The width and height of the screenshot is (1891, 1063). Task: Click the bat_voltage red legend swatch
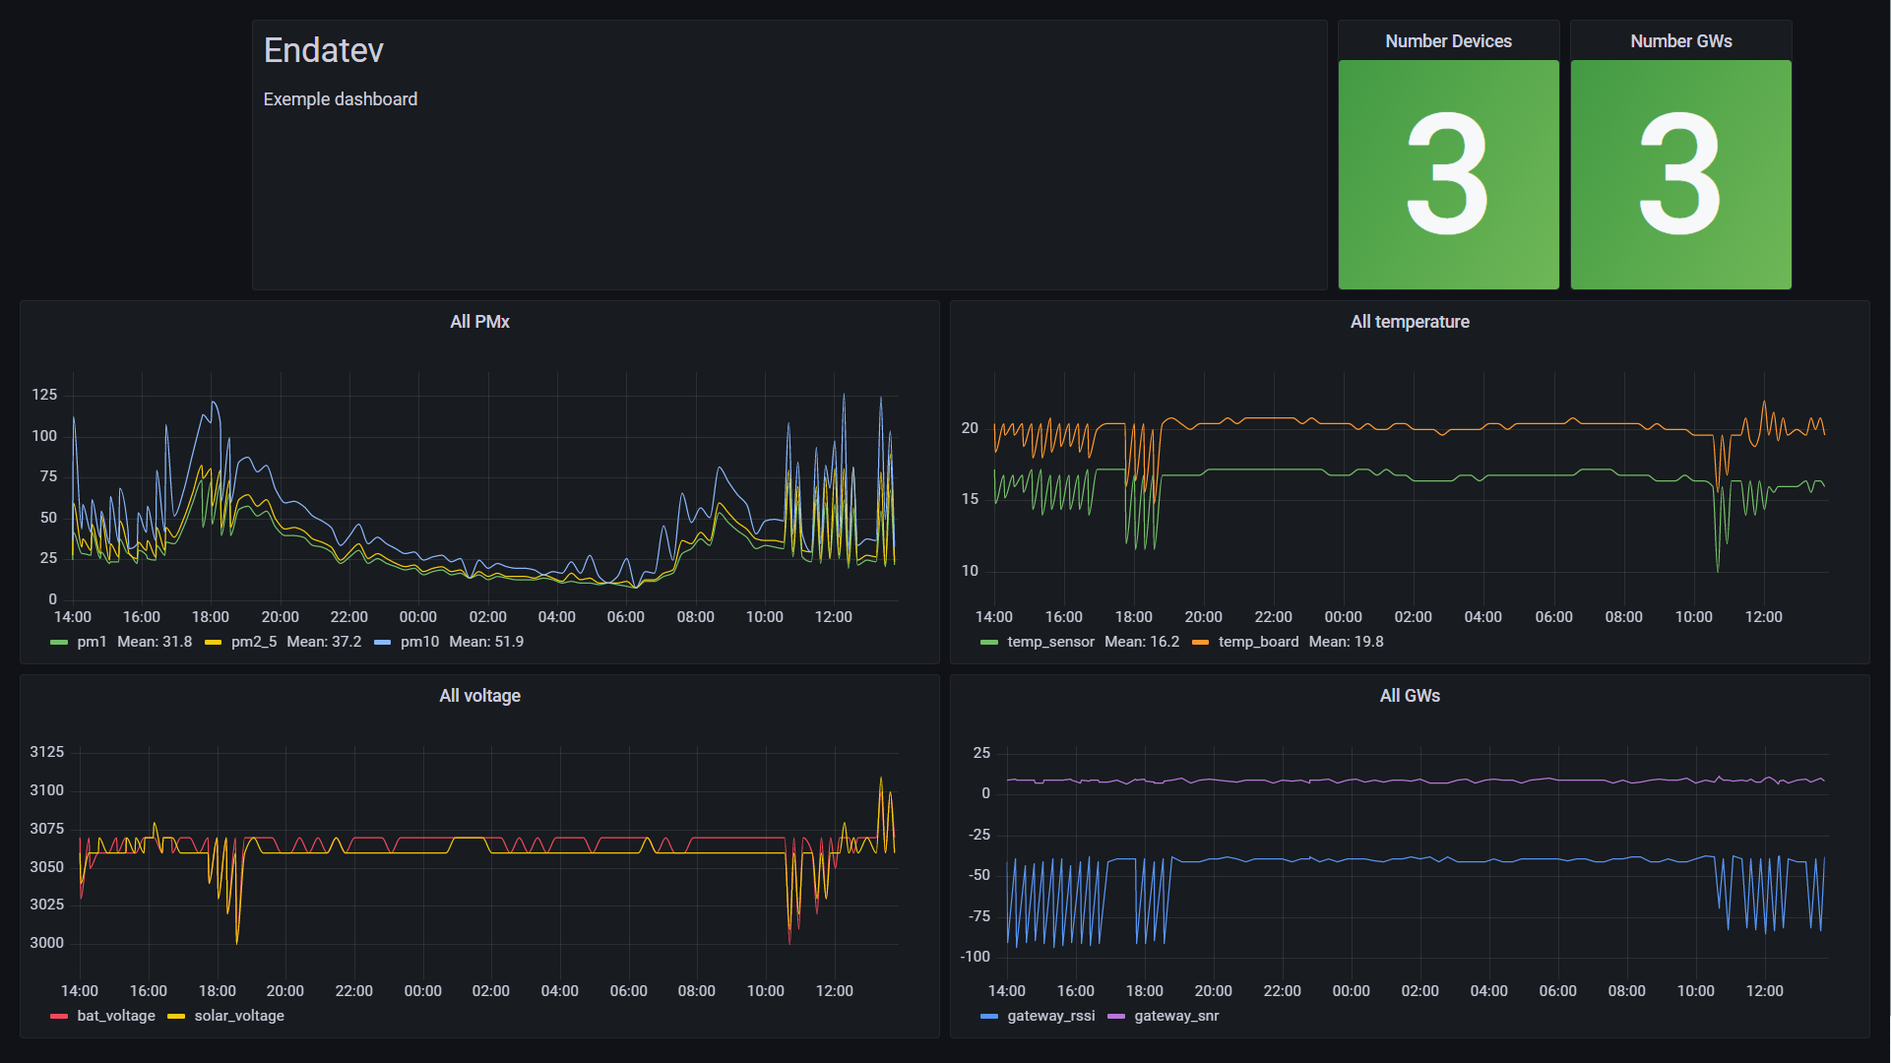click(x=59, y=1017)
